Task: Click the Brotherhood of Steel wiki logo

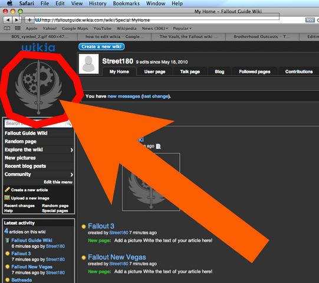Action: coord(39,87)
